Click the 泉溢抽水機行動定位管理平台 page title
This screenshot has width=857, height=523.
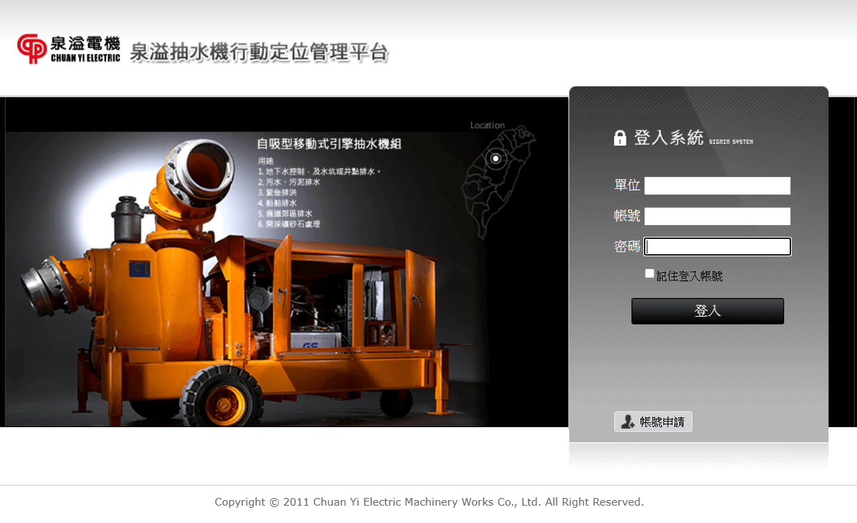[259, 52]
